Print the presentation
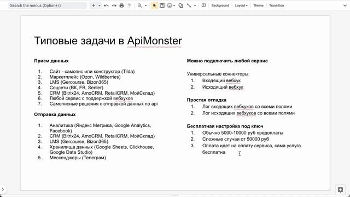Screen dimensions: 350x197 coord(121,5)
